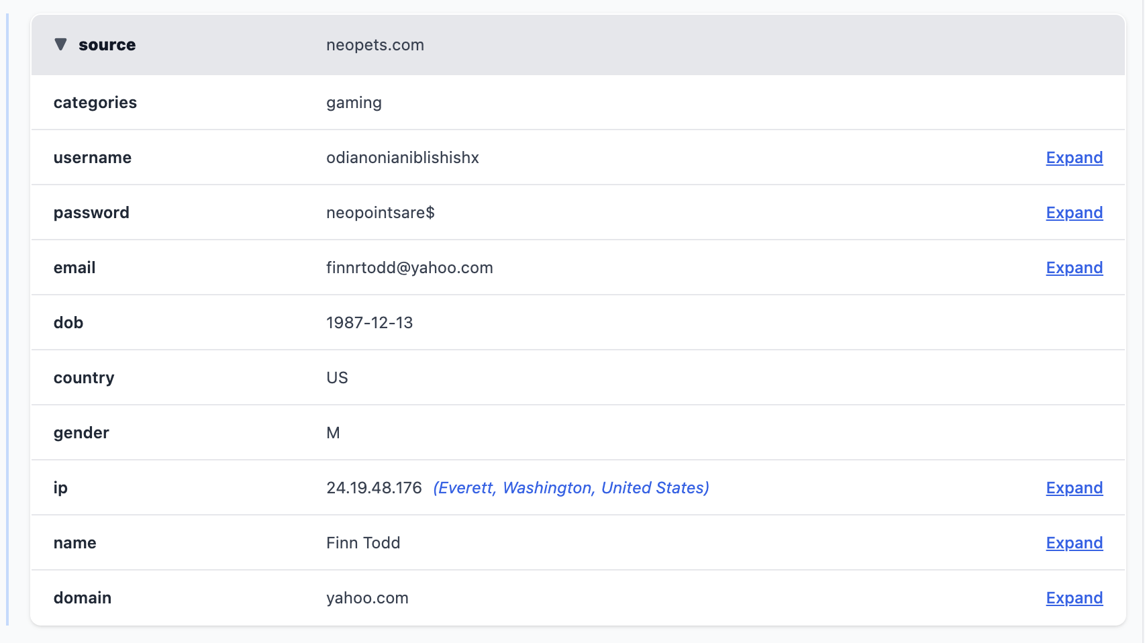Click the gaming categories value

click(x=354, y=103)
